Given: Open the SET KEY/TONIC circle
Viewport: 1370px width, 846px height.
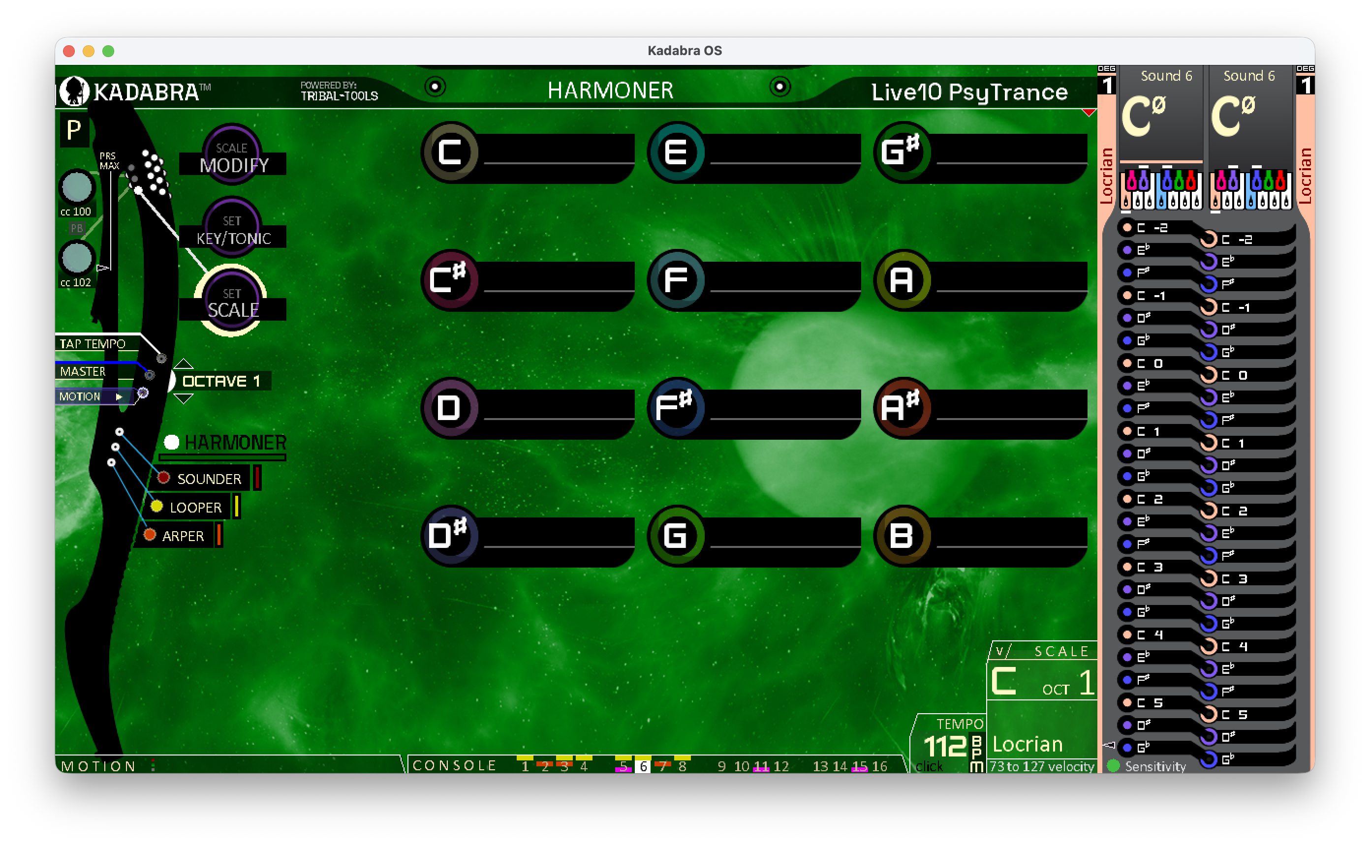Looking at the screenshot, I should coord(232,227).
